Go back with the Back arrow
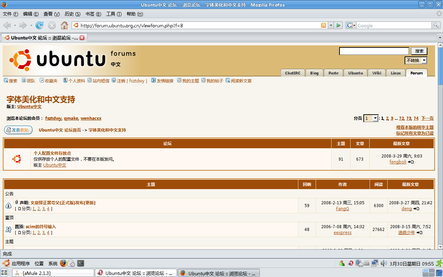443x277 pixels. 7,25
